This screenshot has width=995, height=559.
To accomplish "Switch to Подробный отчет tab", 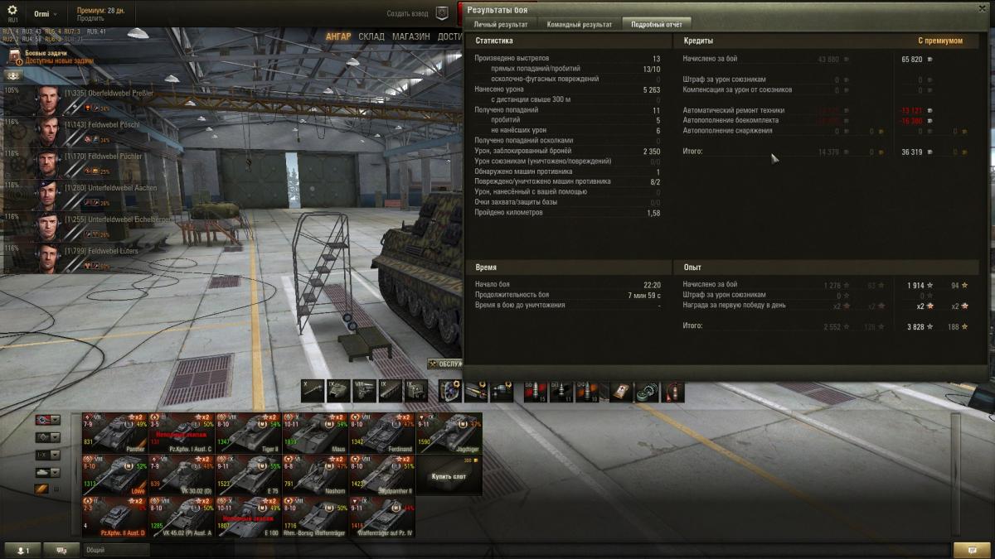I will coord(656,24).
